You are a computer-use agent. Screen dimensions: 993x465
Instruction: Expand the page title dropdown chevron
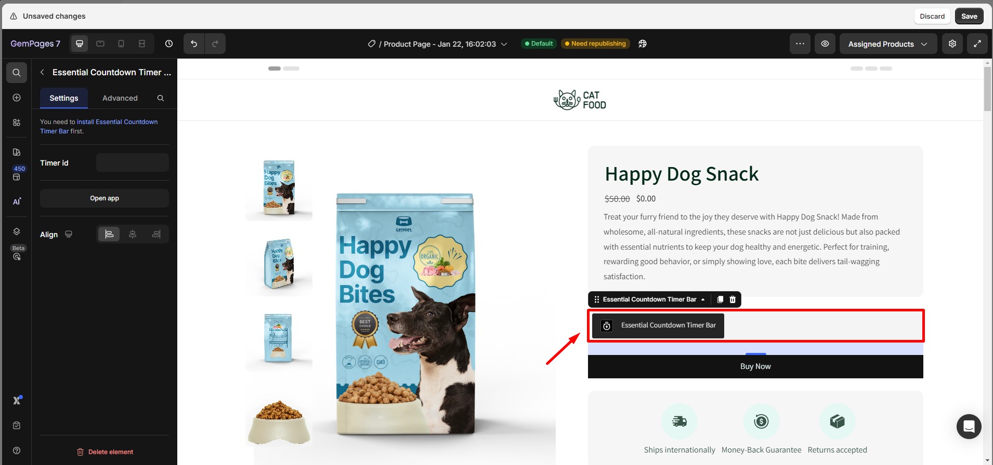504,44
